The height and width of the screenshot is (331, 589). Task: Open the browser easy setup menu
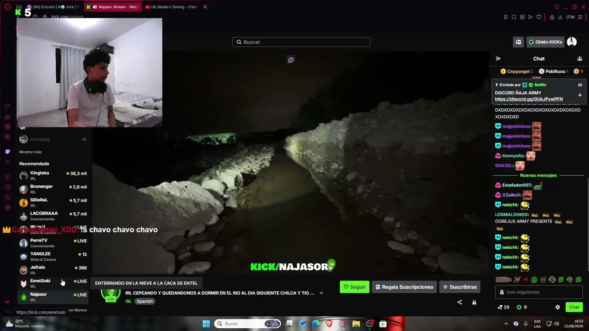pos(580,17)
